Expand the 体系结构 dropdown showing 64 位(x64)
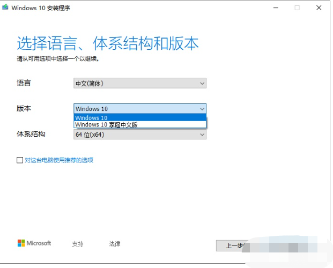333x268 pixels. point(140,135)
